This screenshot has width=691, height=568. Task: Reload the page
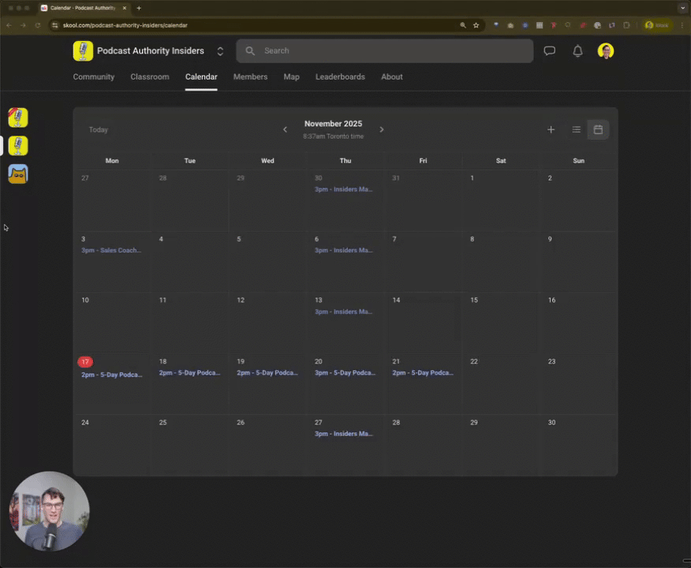click(x=37, y=25)
